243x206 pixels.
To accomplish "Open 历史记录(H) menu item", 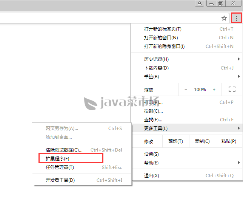I will 187,59.
